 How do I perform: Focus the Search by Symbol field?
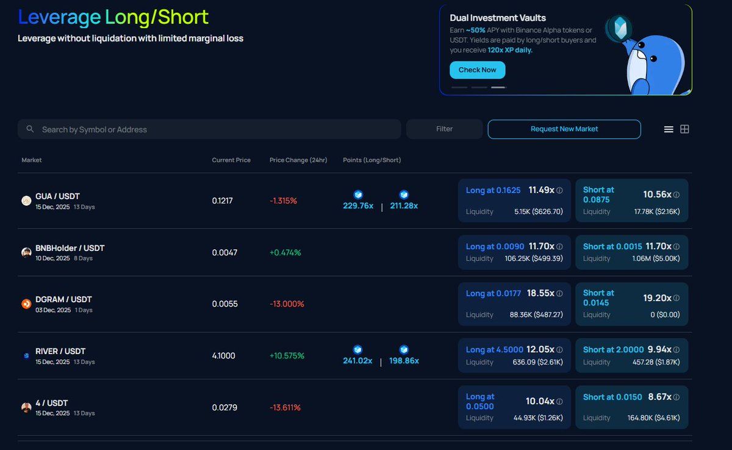tap(209, 129)
